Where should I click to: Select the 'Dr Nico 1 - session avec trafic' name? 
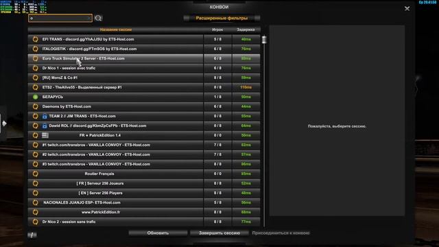tap(69, 68)
